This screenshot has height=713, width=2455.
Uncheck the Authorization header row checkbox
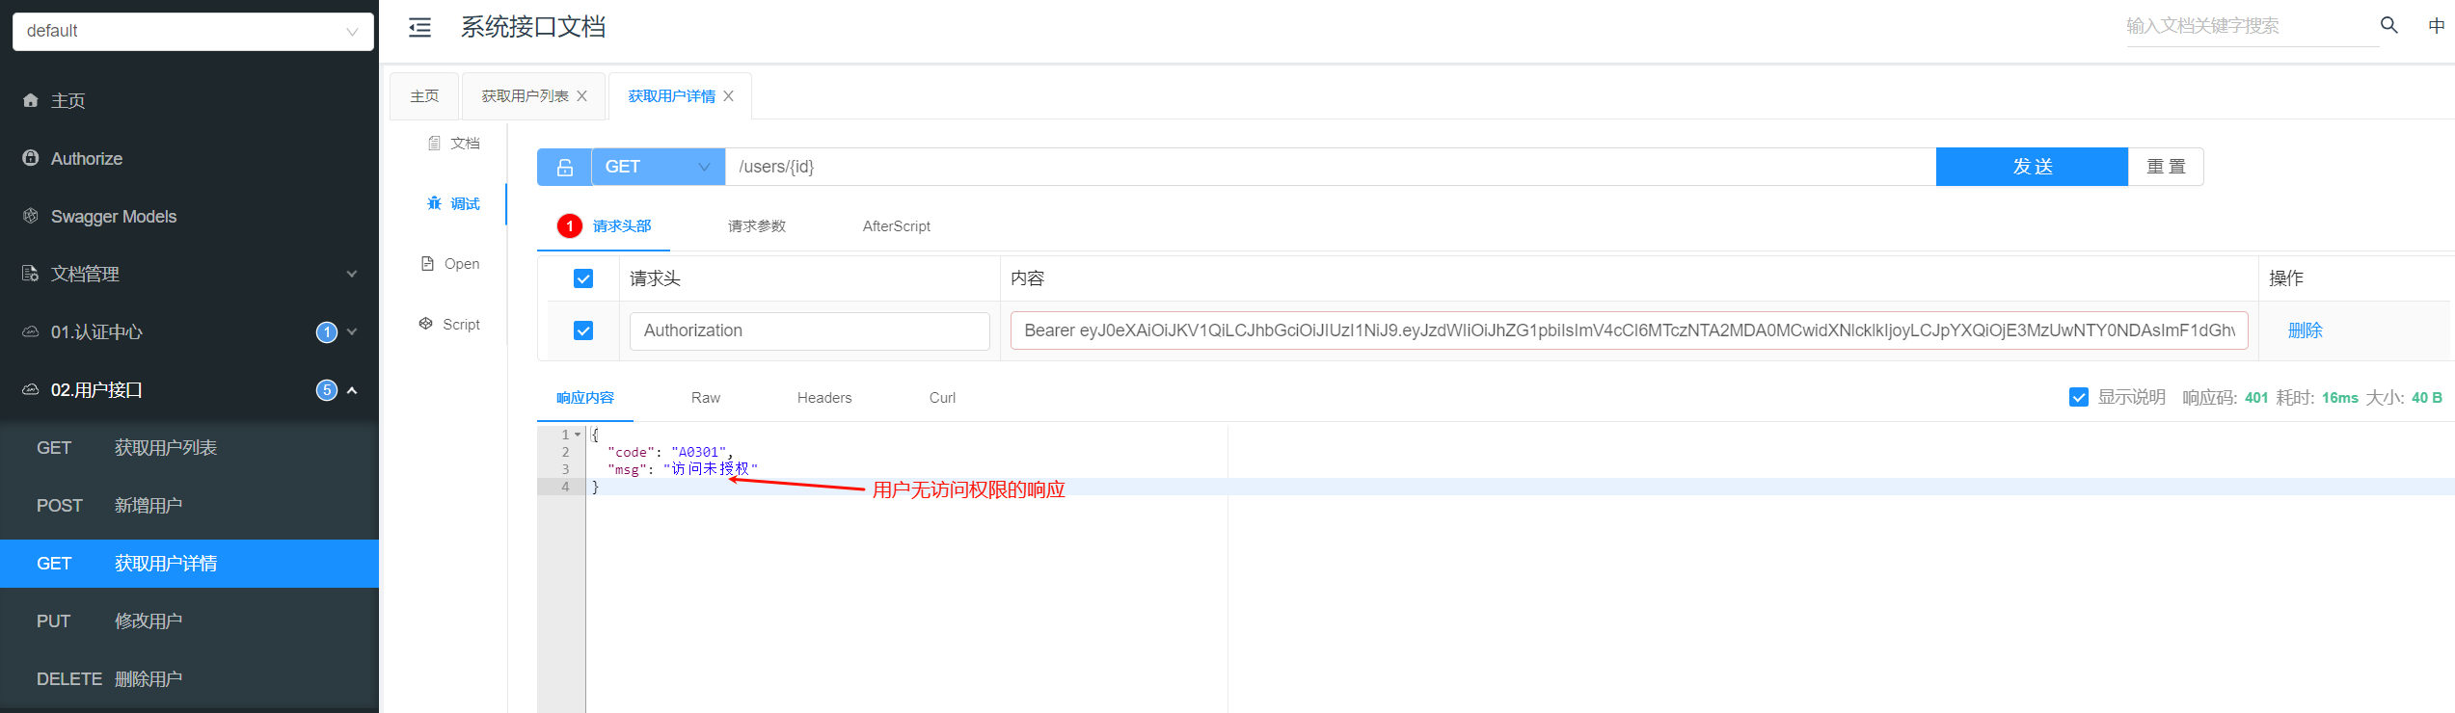(583, 330)
